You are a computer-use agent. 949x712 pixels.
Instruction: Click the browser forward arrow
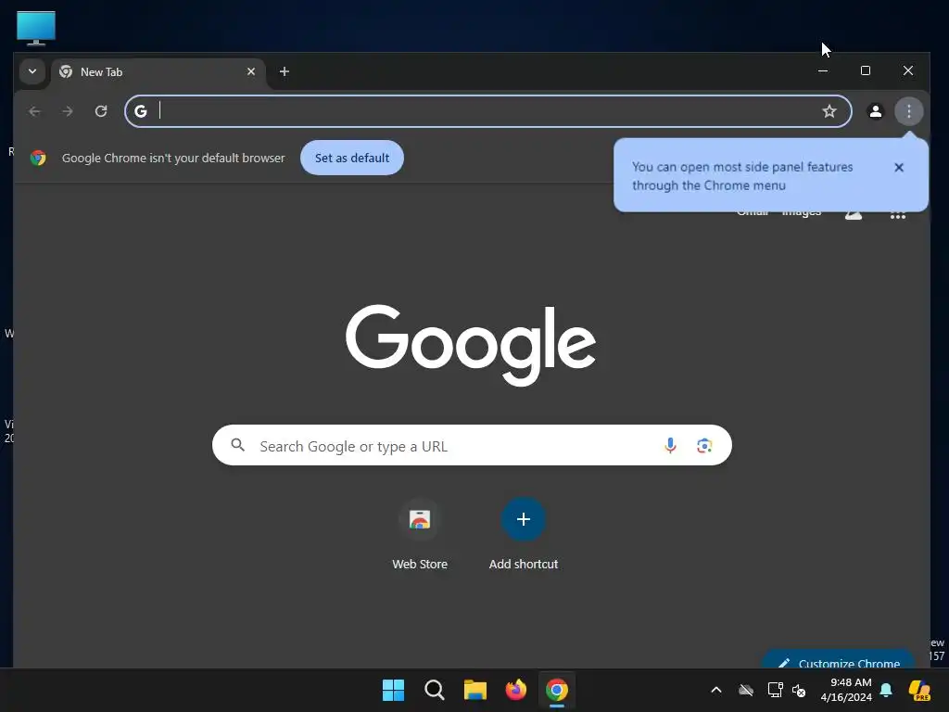tap(67, 111)
